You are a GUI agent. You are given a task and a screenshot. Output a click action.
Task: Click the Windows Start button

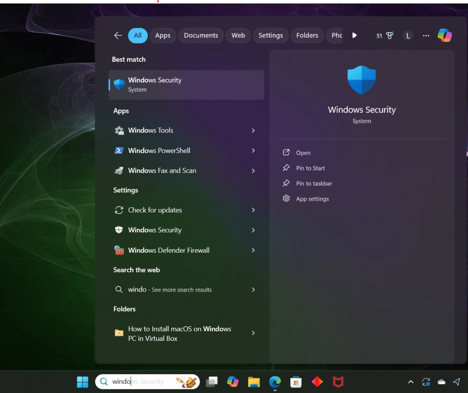(x=83, y=382)
